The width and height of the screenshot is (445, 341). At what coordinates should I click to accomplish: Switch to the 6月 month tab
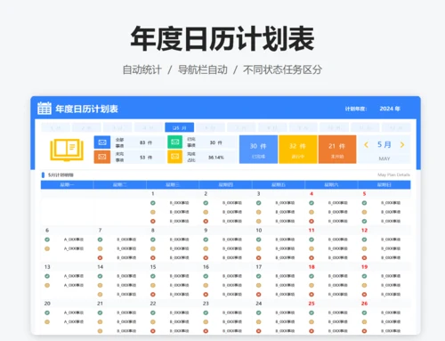pos(210,127)
